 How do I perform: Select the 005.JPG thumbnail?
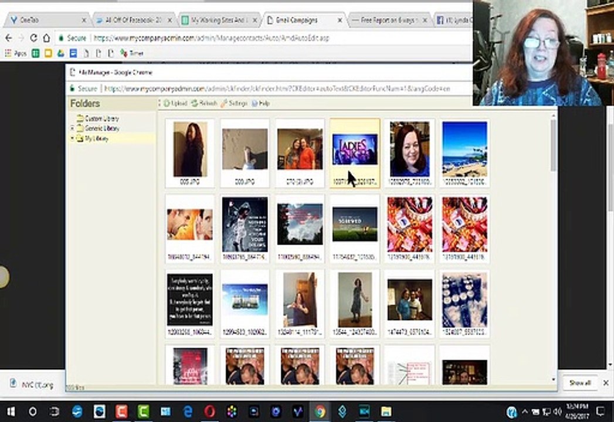click(x=190, y=153)
